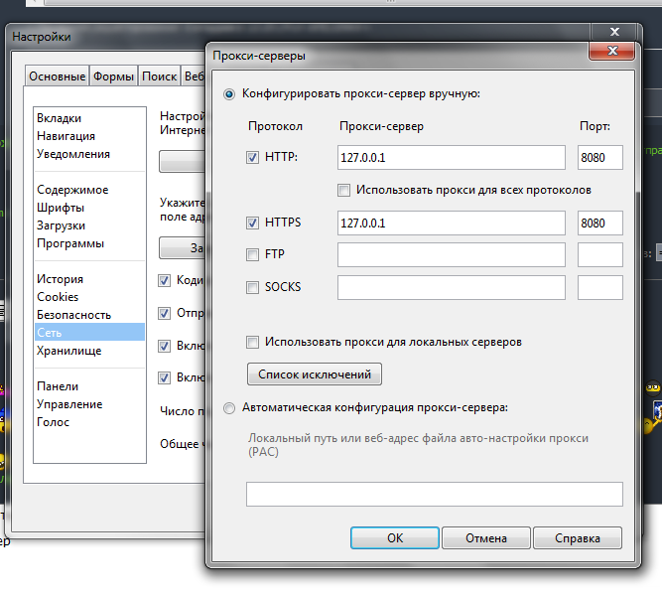The height and width of the screenshot is (598, 662).
Task: Select Программы in settings list
Action: pos(89,243)
